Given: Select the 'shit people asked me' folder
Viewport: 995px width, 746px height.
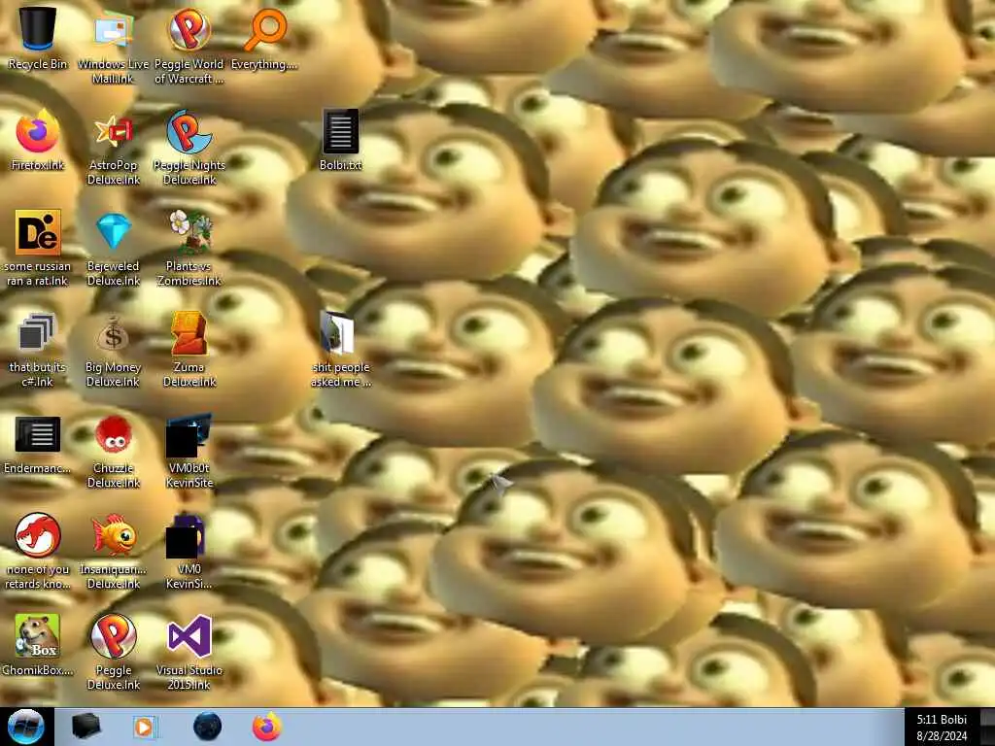Looking at the screenshot, I should click(x=341, y=349).
